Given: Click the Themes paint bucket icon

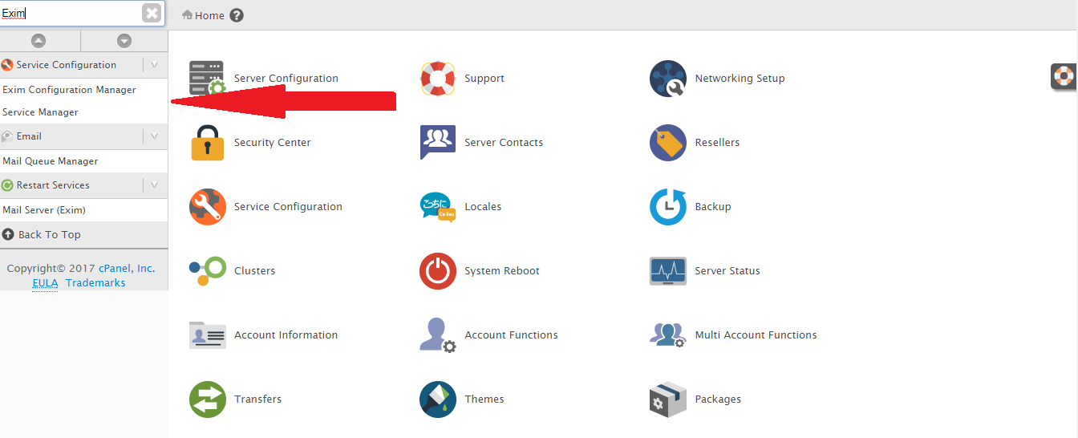Looking at the screenshot, I should (438, 399).
